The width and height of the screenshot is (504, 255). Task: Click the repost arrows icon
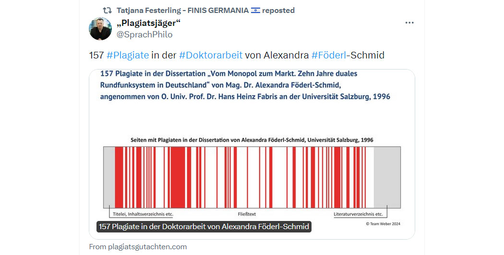(x=107, y=10)
